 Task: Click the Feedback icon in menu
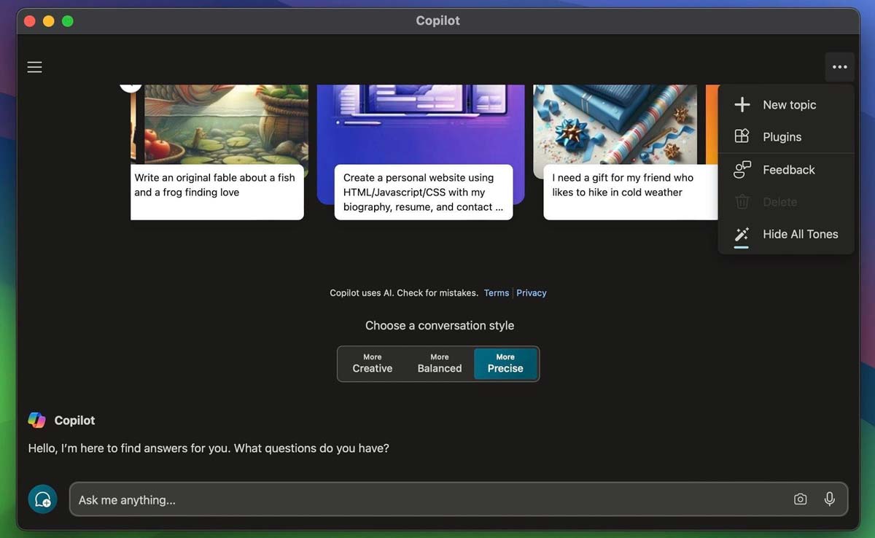point(742,170)
